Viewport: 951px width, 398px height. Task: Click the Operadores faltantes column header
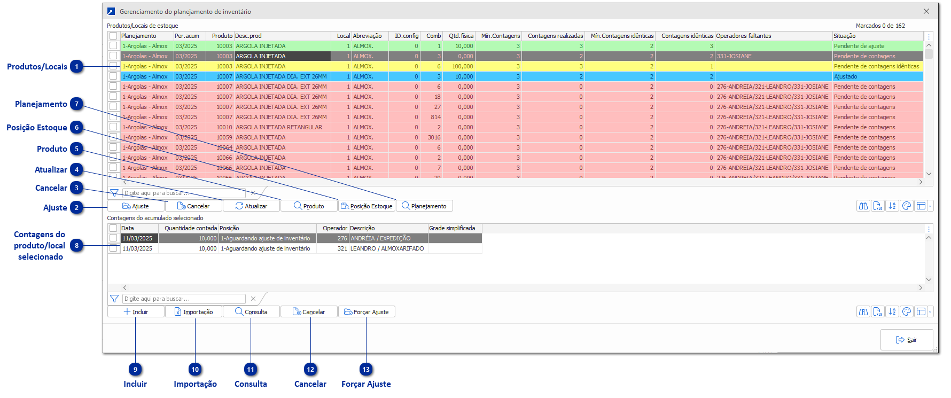773,36
